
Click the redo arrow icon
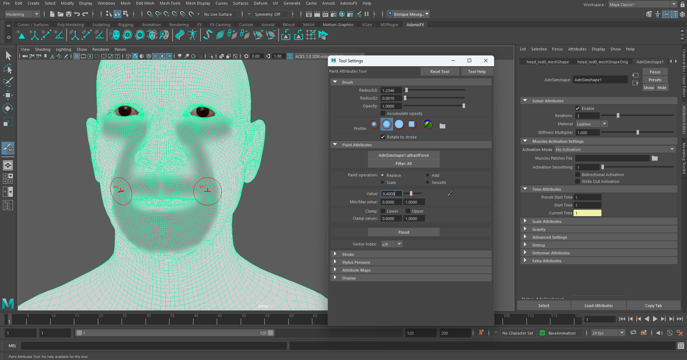(x=85, y=14)
